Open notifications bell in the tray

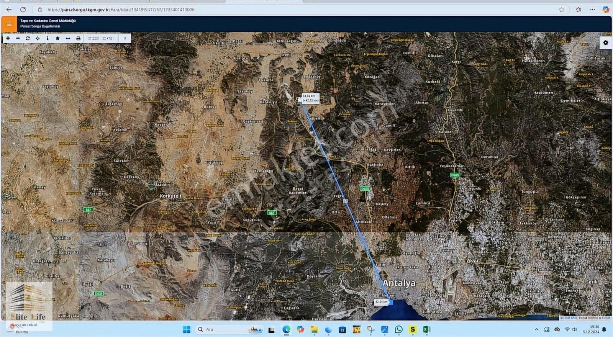point(605,329)
